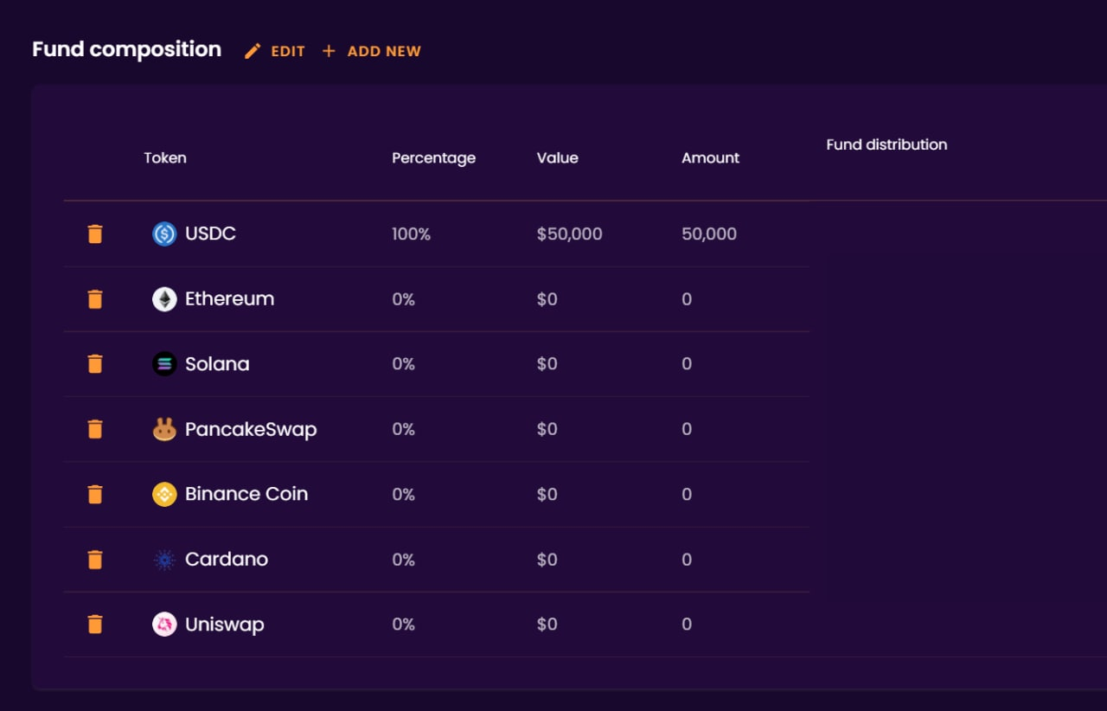Click the trash icon beside Ethereum
1107x711 pixels.
95,299
